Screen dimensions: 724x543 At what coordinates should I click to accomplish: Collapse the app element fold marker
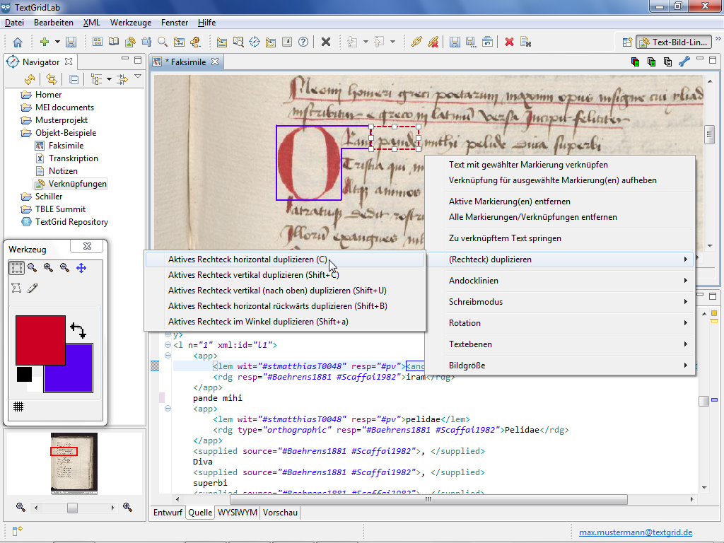pos(168,356)
